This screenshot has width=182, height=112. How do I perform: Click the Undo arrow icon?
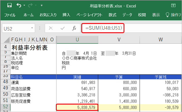coord(19,5)
